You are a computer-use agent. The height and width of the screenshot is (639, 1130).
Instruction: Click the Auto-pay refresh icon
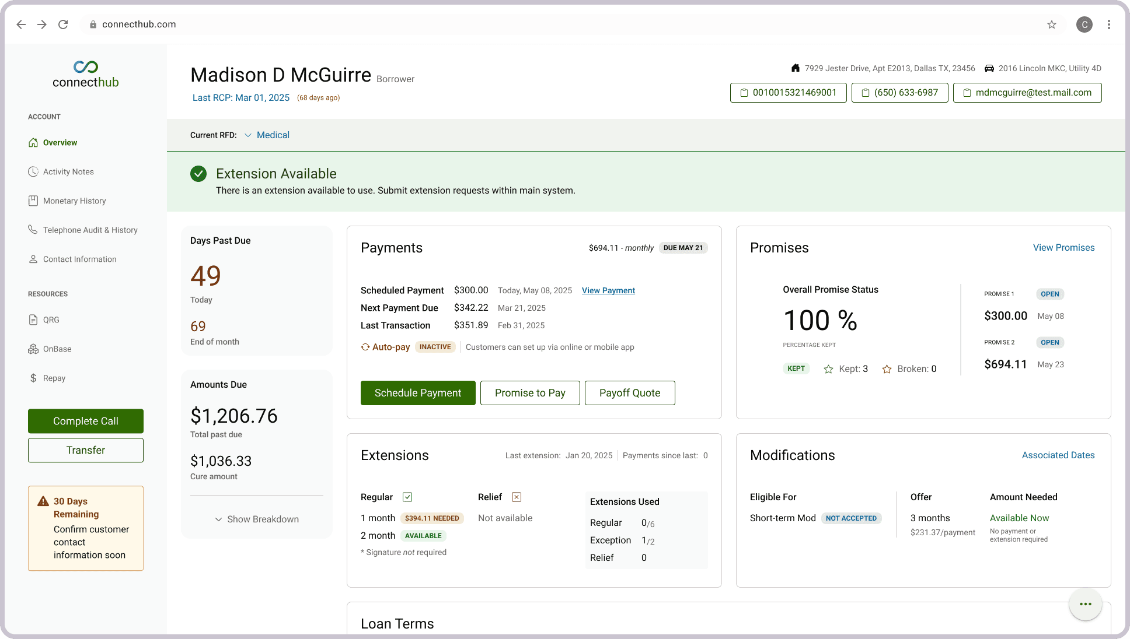365,347
